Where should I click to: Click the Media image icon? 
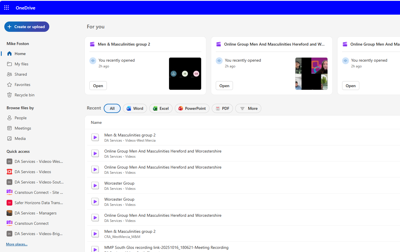(9, 138)
